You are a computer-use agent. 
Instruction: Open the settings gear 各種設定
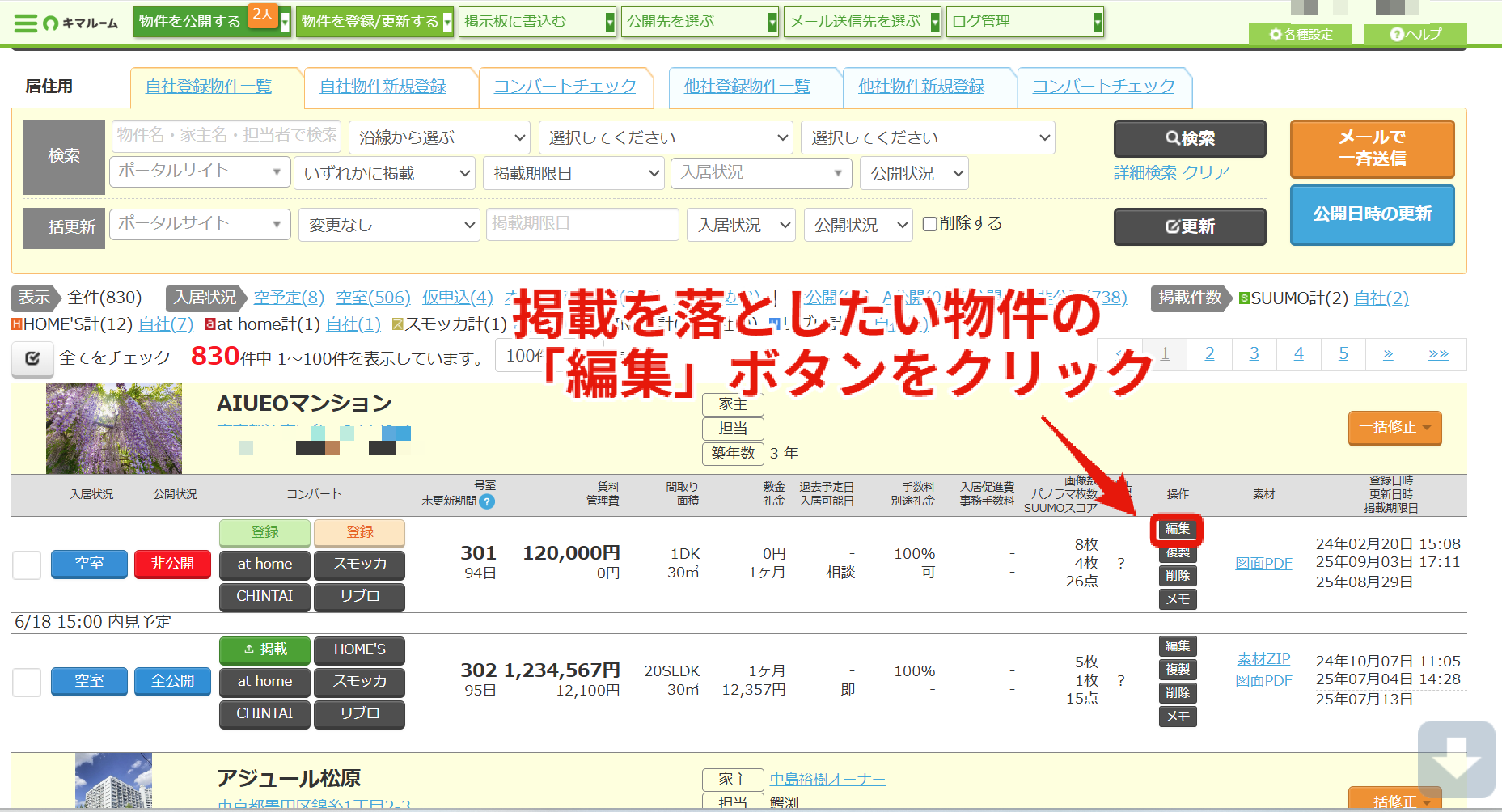pyautogui.click(x=1301, y=34)
